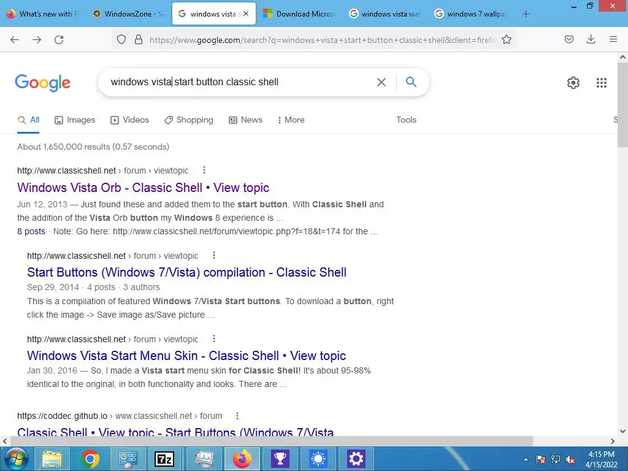This screenshot has height=471, width=628.
Task: Click the About 1,650,000 results text
Action: click(93, 147)
